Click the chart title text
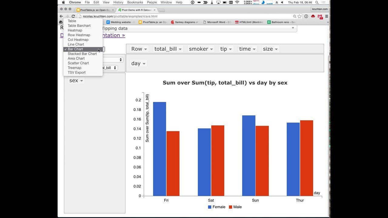The image size is (388, 218). pyautogui.click(x=225, y=83)
